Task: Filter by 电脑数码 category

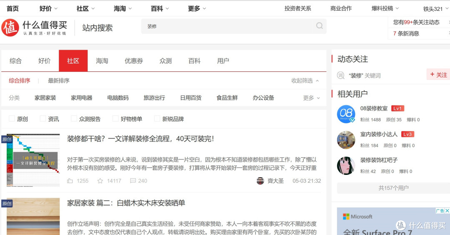Action: [x=118, y=98]
